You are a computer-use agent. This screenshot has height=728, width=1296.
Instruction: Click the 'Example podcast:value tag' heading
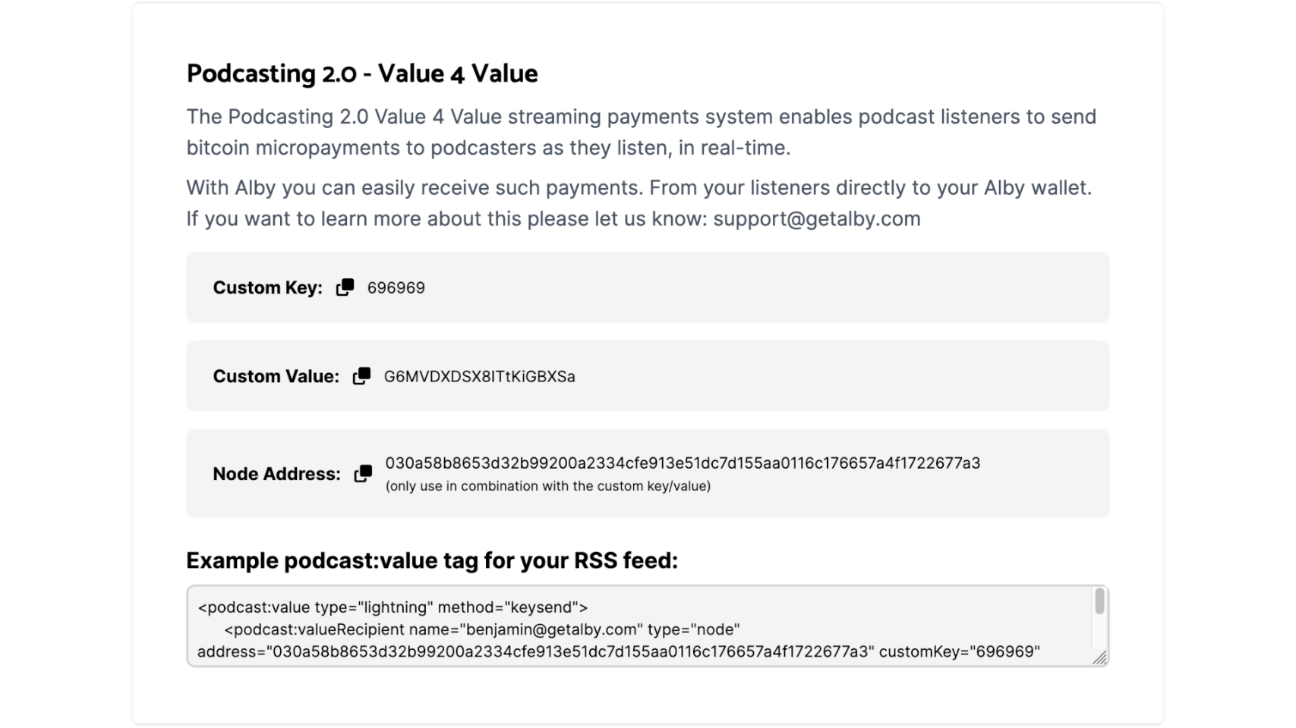tap(431, 560)
